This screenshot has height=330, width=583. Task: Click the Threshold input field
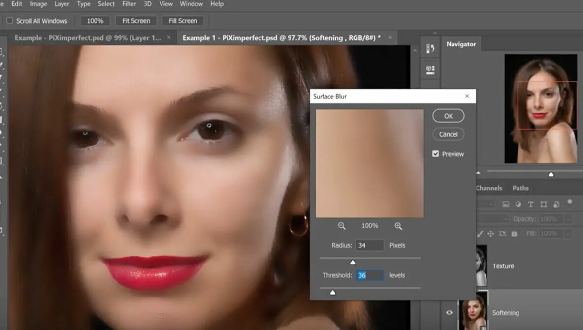(x=370, y=275)
